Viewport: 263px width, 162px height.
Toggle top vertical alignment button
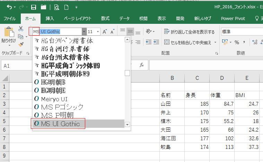(122, 31)
